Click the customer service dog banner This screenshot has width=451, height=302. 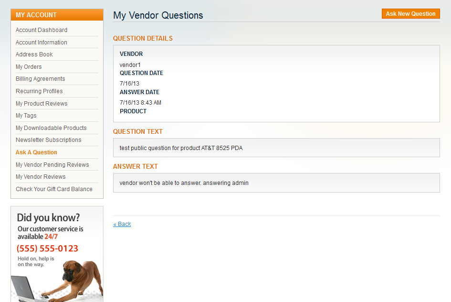click(x=57, y=254)
